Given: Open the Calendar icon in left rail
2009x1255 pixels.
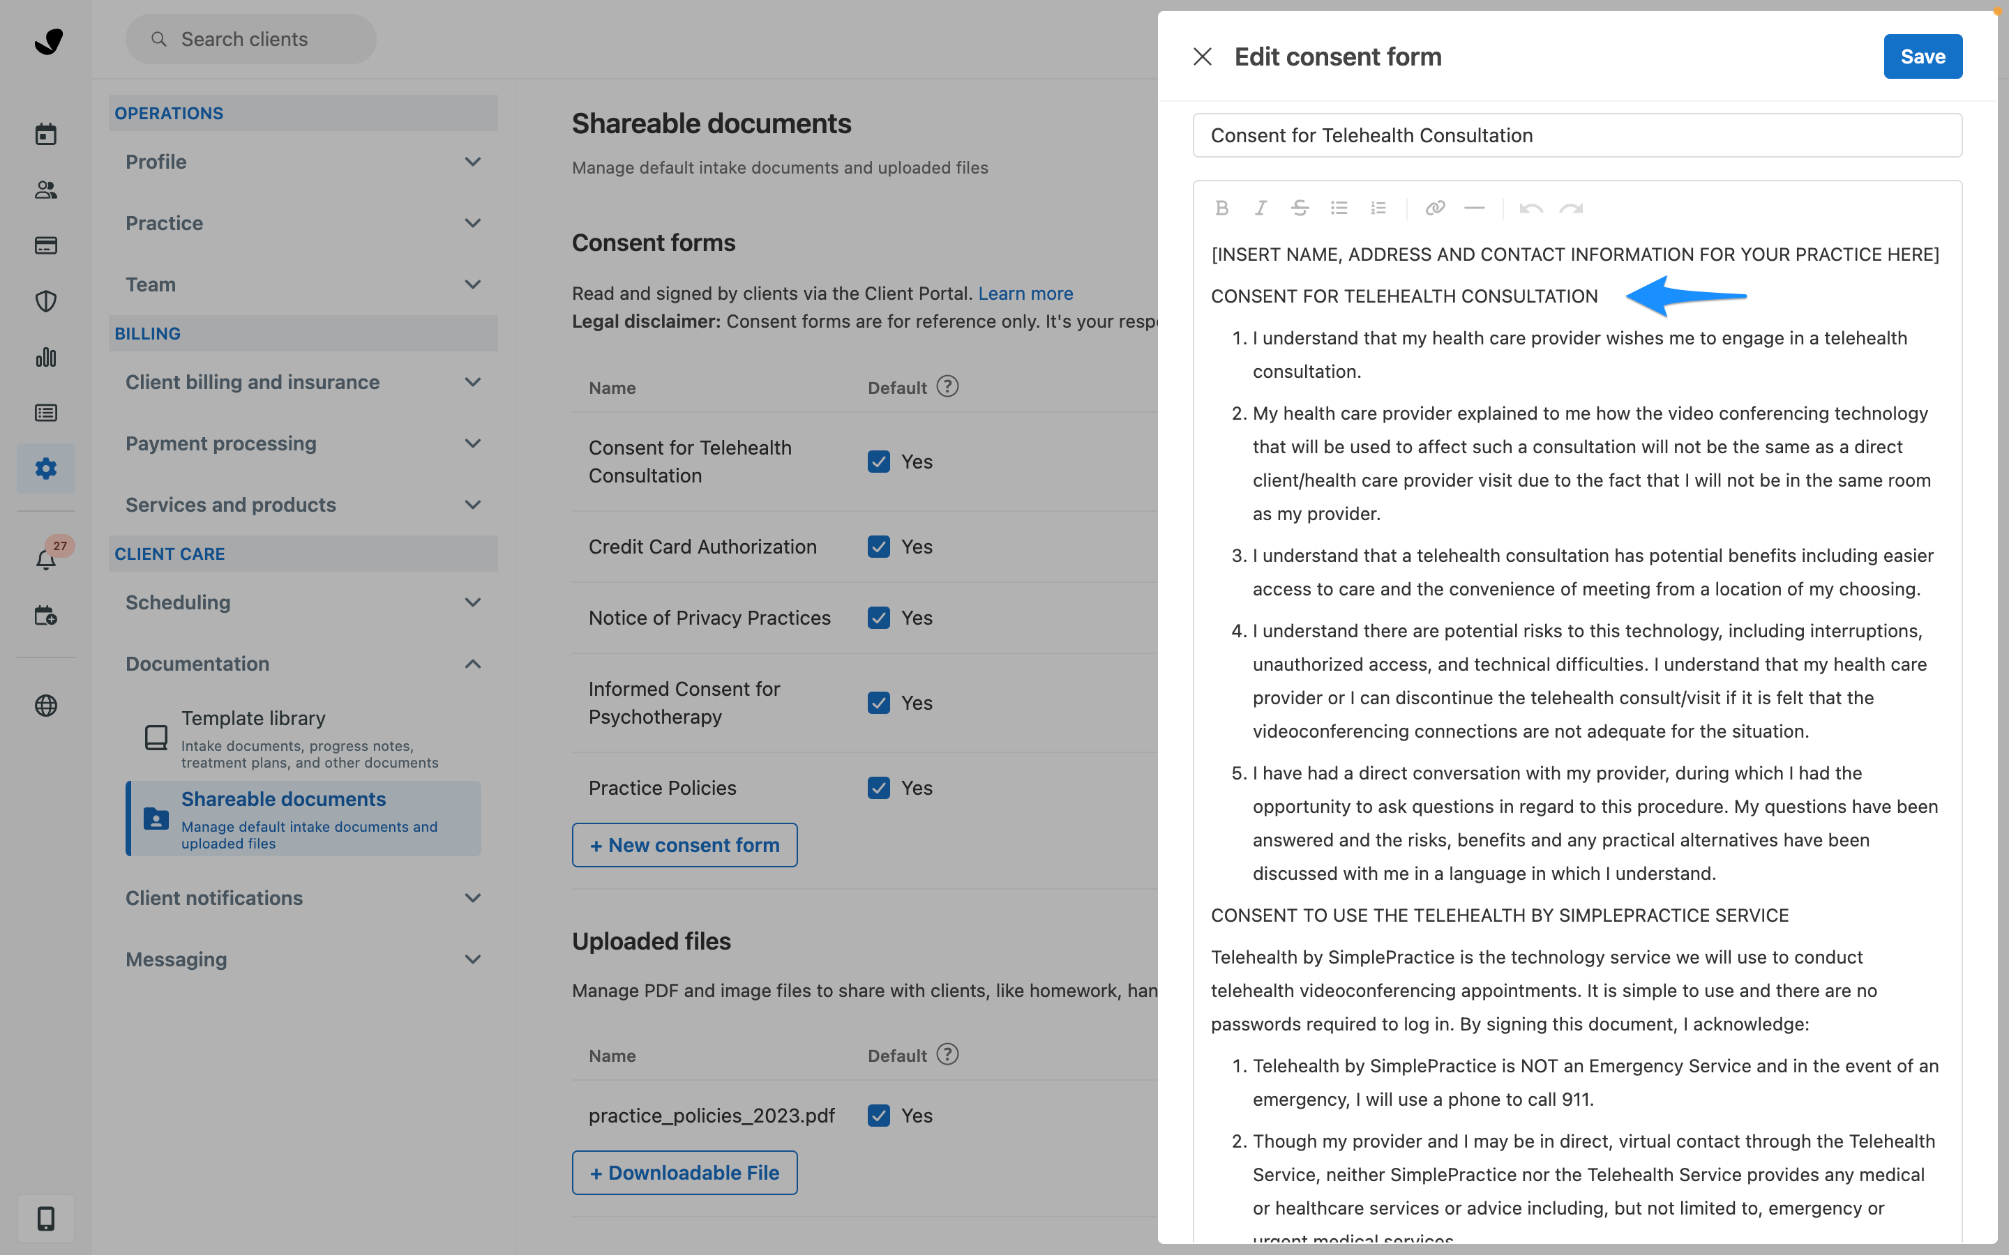Looking at the screenshot, I should click(x=45, y=134).
